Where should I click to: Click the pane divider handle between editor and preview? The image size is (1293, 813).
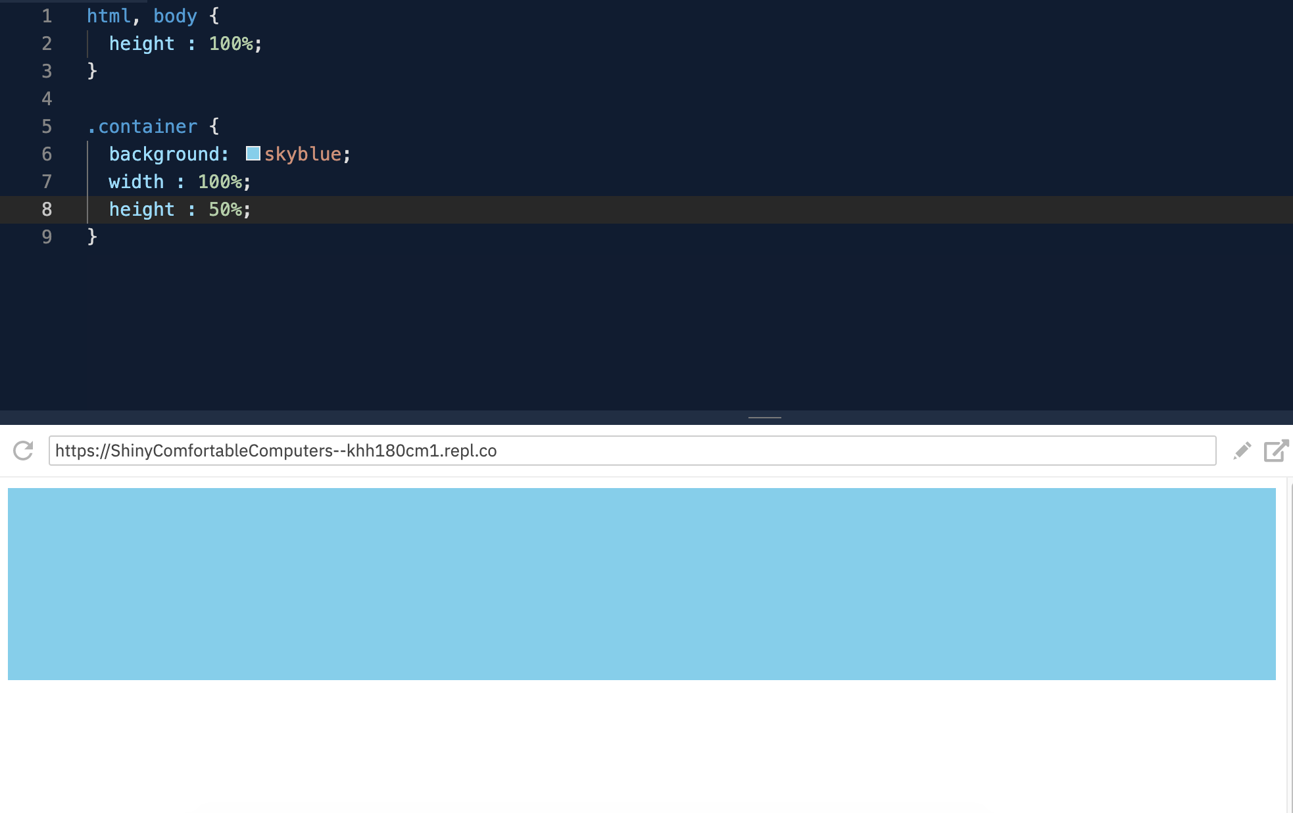[764, 417]
